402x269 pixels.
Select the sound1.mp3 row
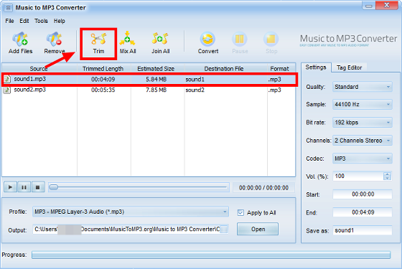[x=149, y=79]
